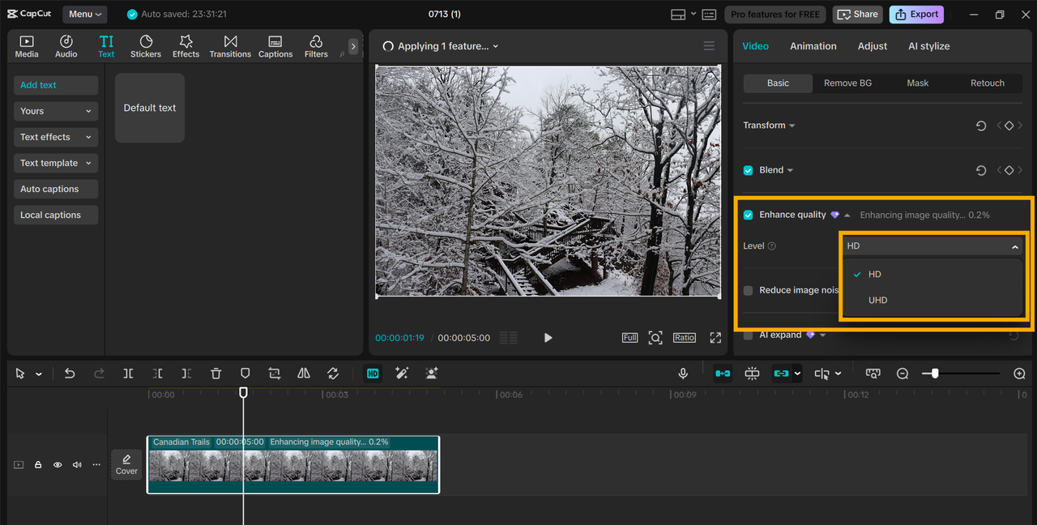This screenshot has width=1037, height=525.
Task: Open the Effects panel
Action: click(186, 46)
